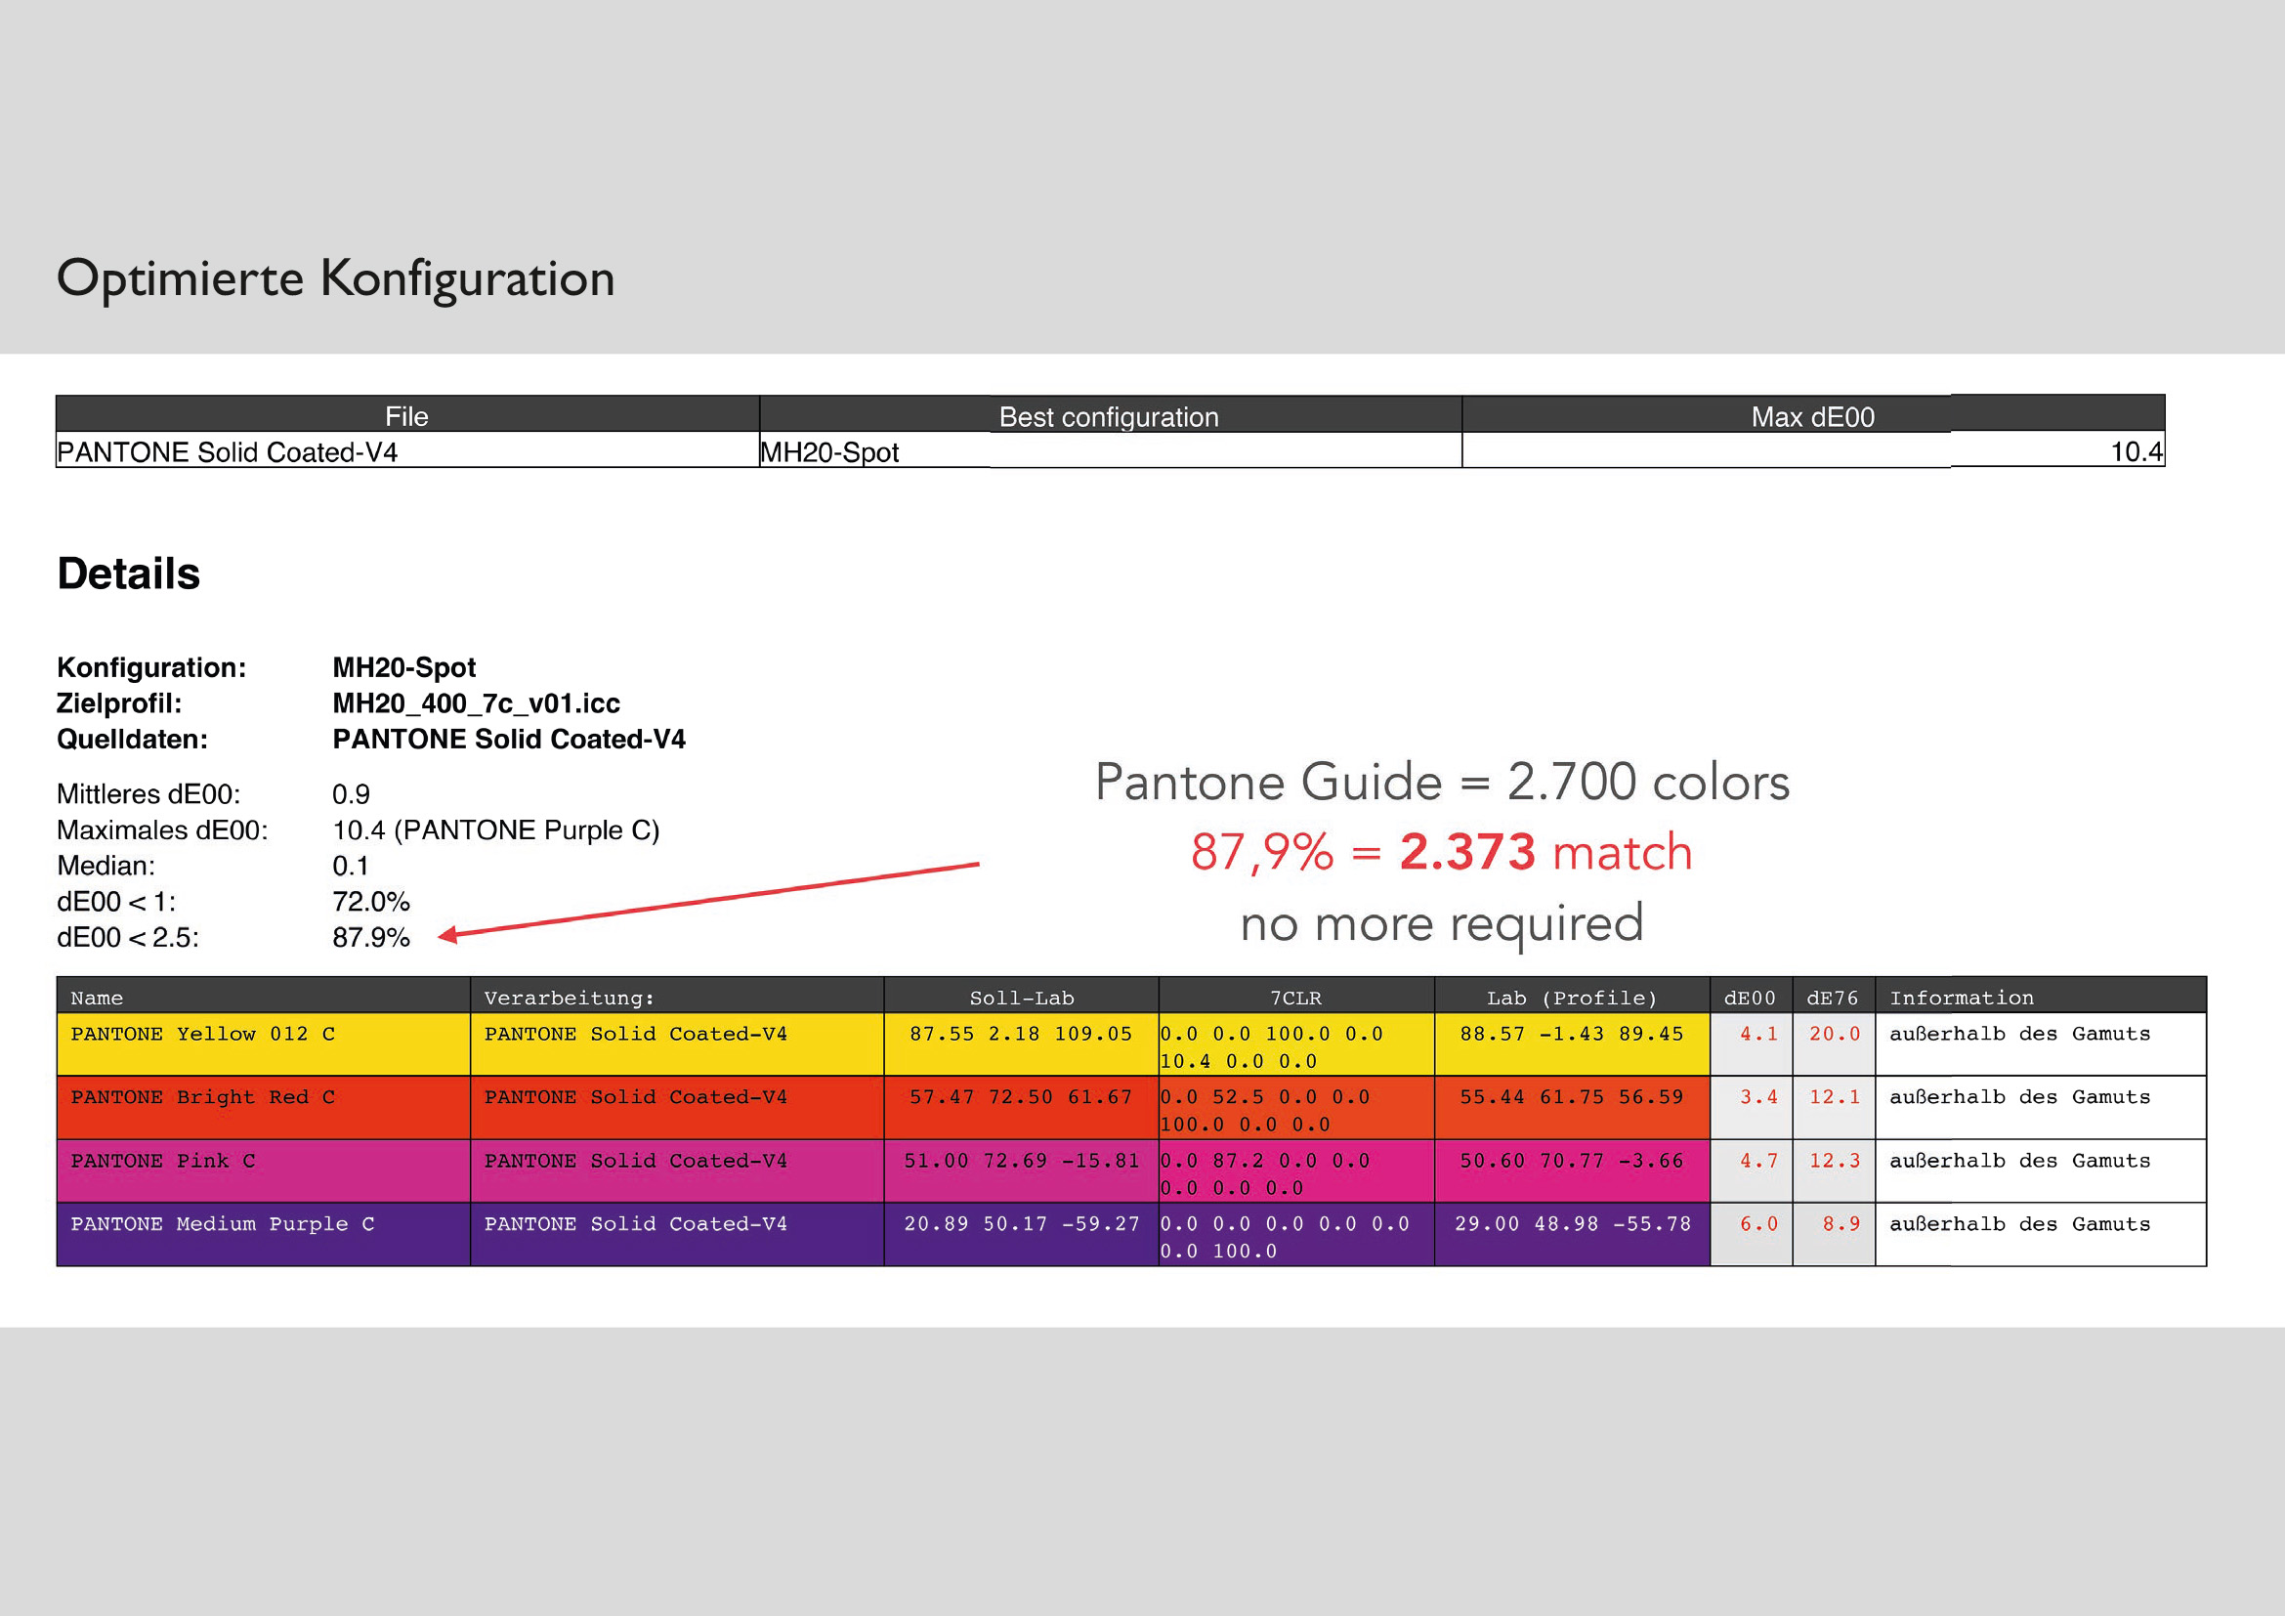2285x1616 pixels.
Task: Select the Max dE00 value 10.4 in summary table
Action: pyautogui.click(x=1812, y=450)
